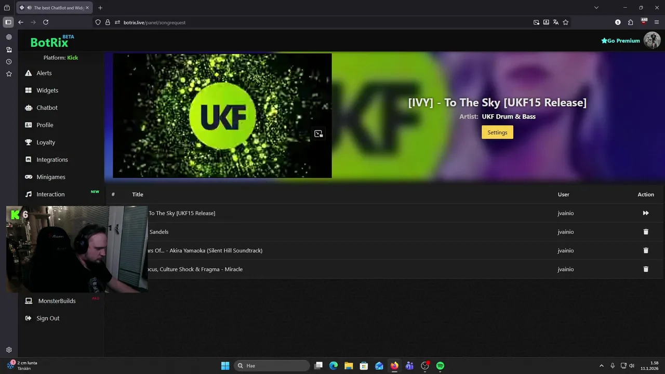
Task: Open Firefox sidebar settings gear
Action: point(9,350)
